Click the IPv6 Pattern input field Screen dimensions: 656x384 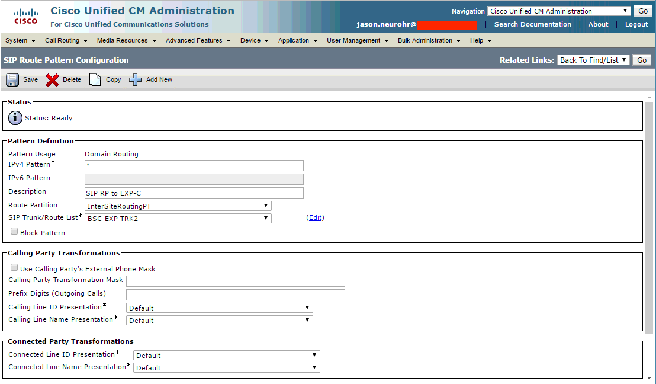tap(194, 179)
